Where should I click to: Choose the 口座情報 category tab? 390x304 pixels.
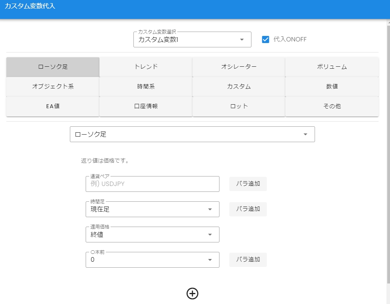(146, 107)
